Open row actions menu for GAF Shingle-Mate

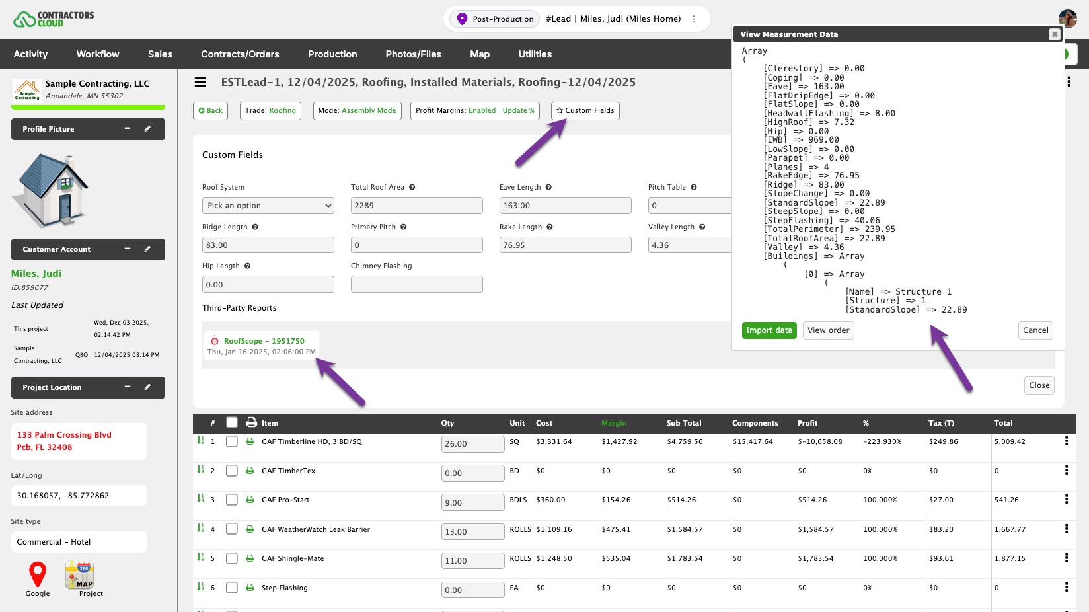(x=1066, y=558)
